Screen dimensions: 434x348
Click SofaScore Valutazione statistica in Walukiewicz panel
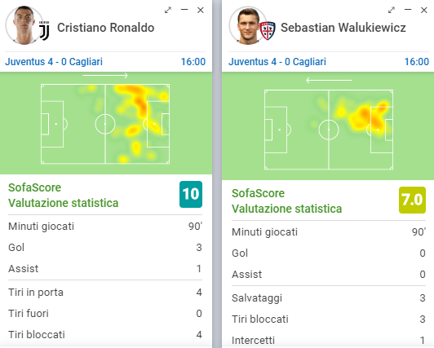pyautogui.click(x=287, y=201)
